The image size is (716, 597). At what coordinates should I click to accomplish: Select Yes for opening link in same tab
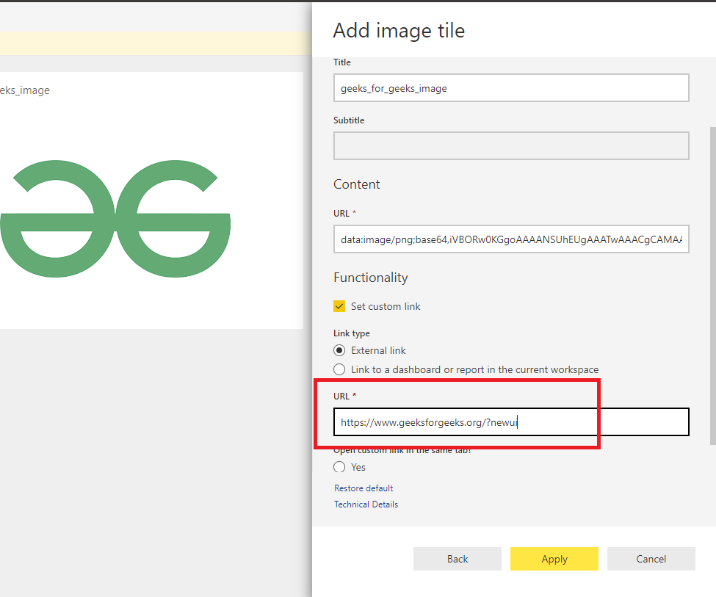pyautogui.click(x=339, y=467)
